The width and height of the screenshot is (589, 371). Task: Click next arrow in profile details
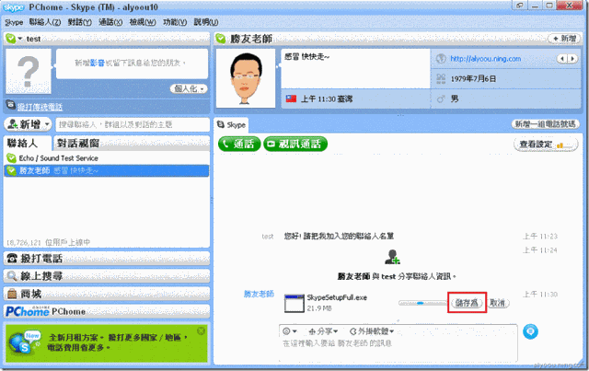(x=572, y=59)
